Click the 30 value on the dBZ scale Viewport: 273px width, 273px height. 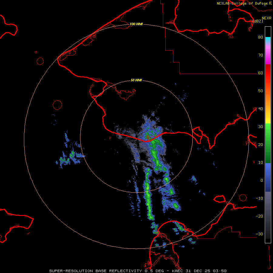click(x=261, y=127)
